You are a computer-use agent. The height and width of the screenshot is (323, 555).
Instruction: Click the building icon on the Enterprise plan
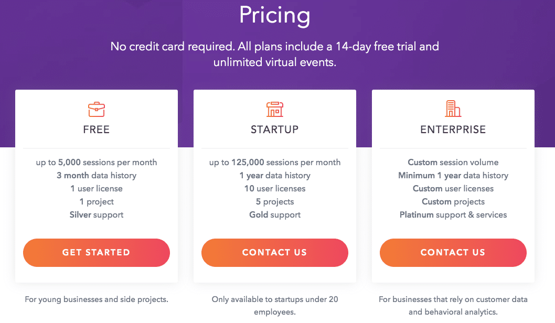pos(453,110)
